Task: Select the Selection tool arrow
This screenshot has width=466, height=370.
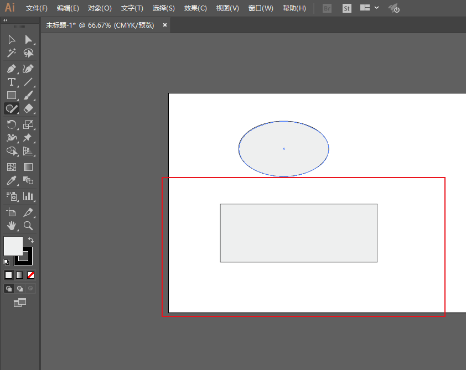Action: [12, 39]
